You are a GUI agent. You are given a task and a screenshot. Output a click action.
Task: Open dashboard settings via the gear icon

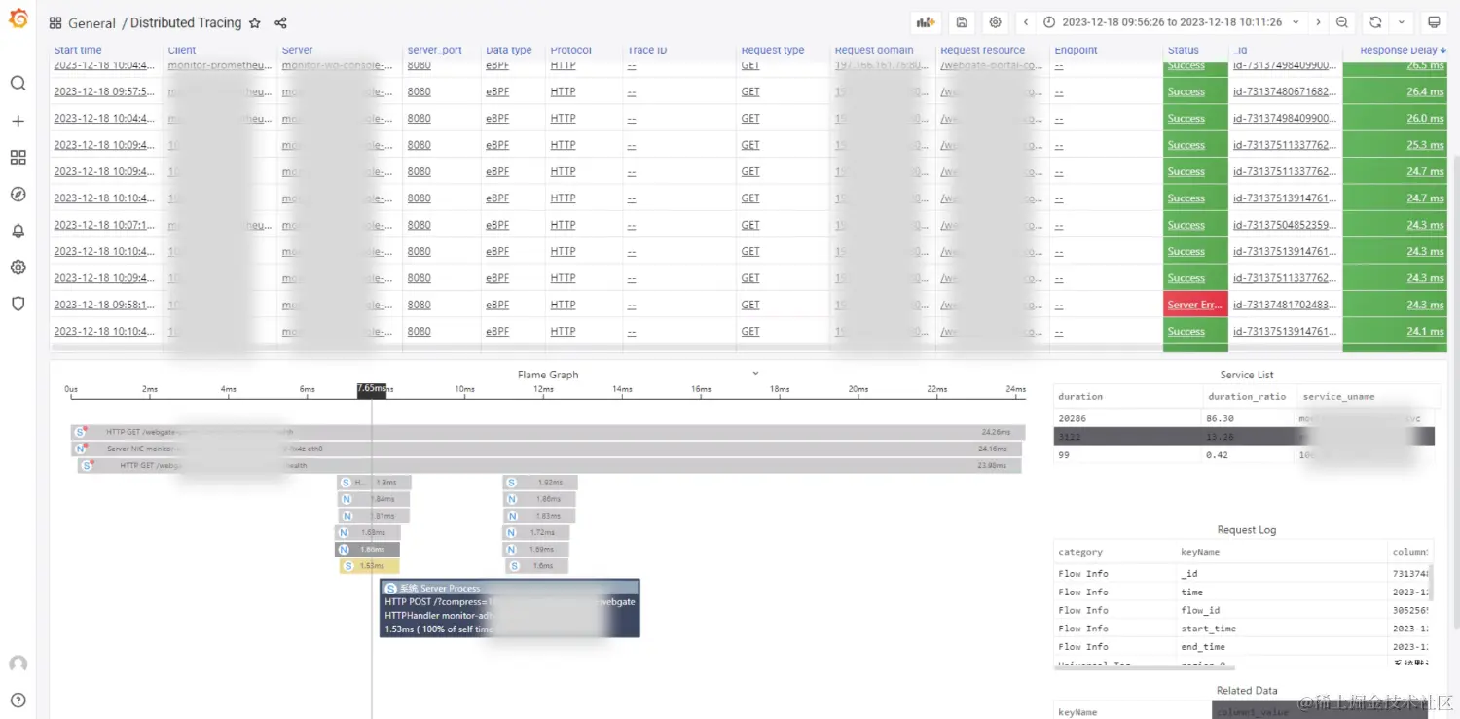pyautogui.click(x=995, y=21)
